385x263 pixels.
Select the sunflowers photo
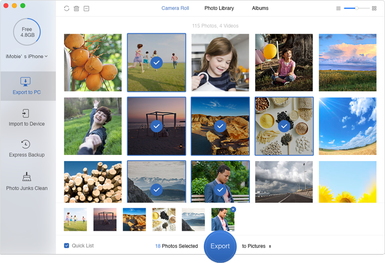pyautogui.click(x=348, y=182)
